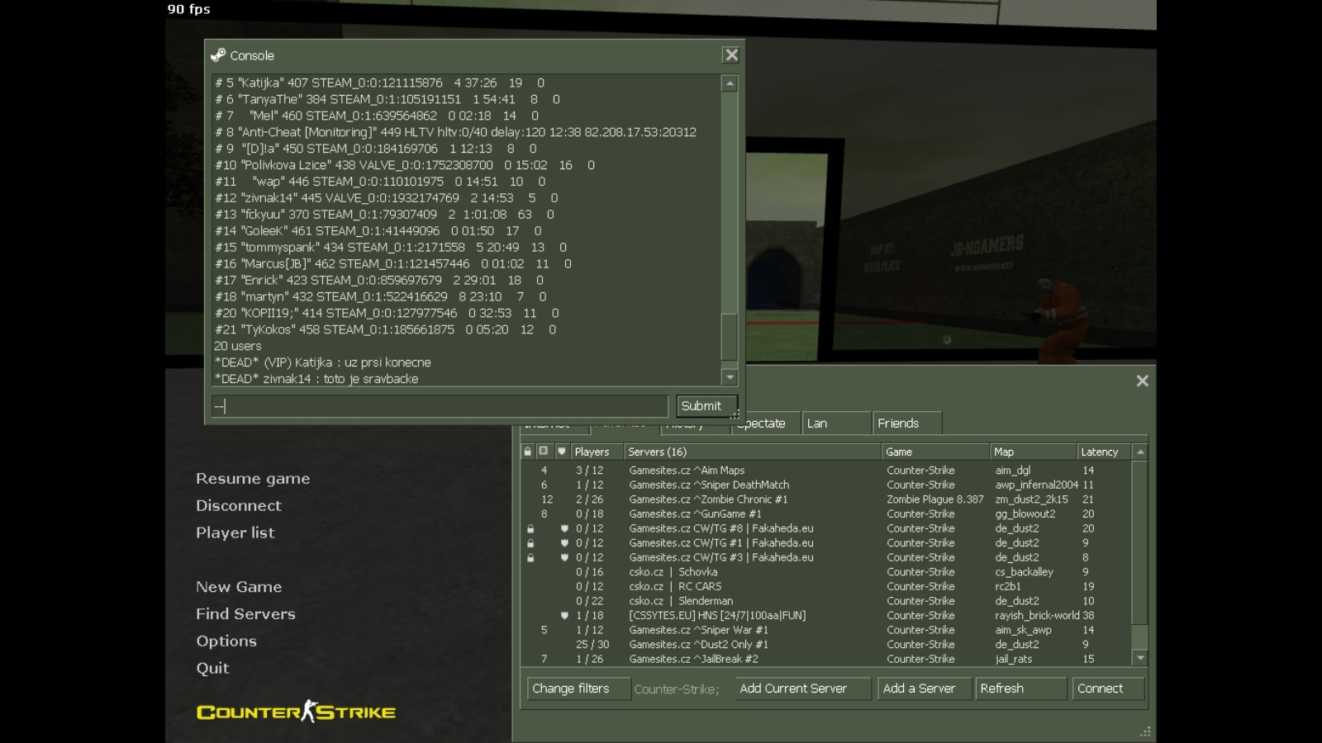Viewport: 1322px width, 743px height.
Task: Select csko.cz | RC CARS server
Action: (x=826, y=587)
